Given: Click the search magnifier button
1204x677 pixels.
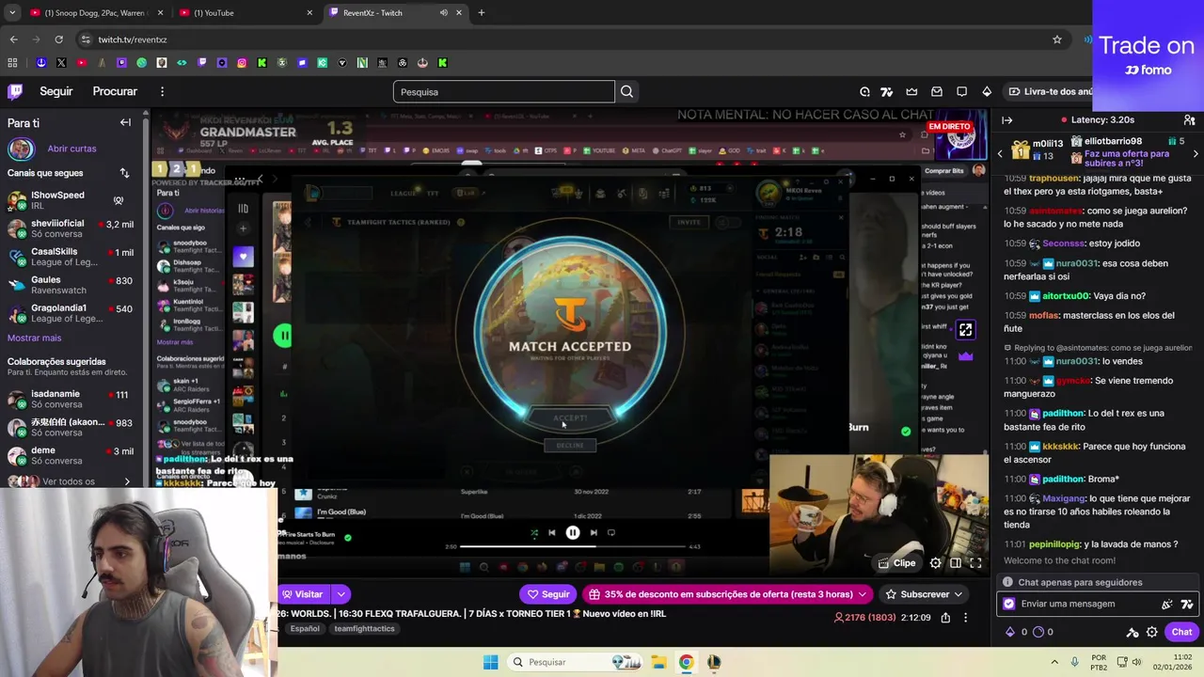Looking at the screenshot, I should pos(626,91).
